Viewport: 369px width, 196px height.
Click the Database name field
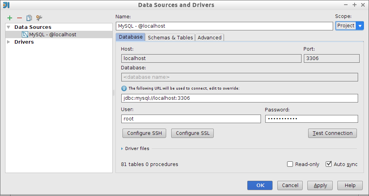click(239, 77)
